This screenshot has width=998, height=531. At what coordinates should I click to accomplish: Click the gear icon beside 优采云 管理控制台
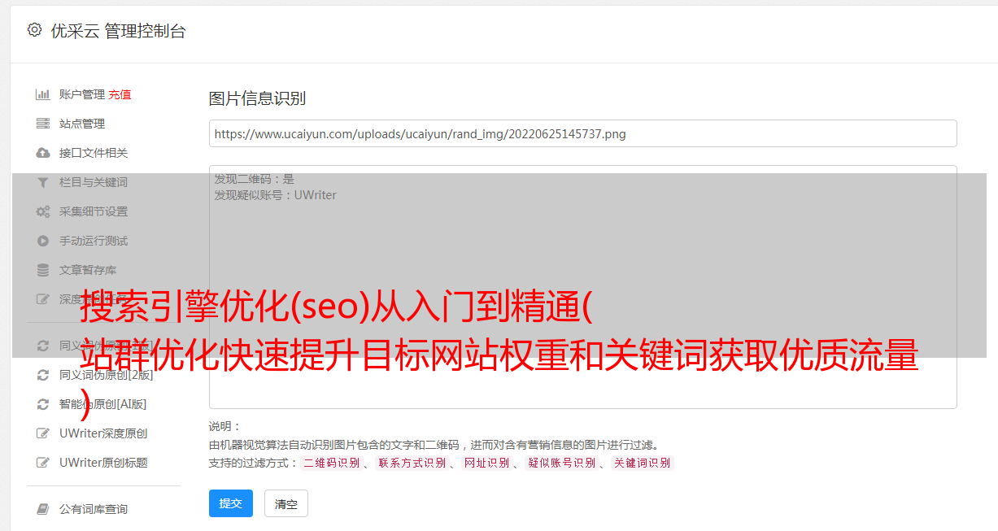[34, 30]
